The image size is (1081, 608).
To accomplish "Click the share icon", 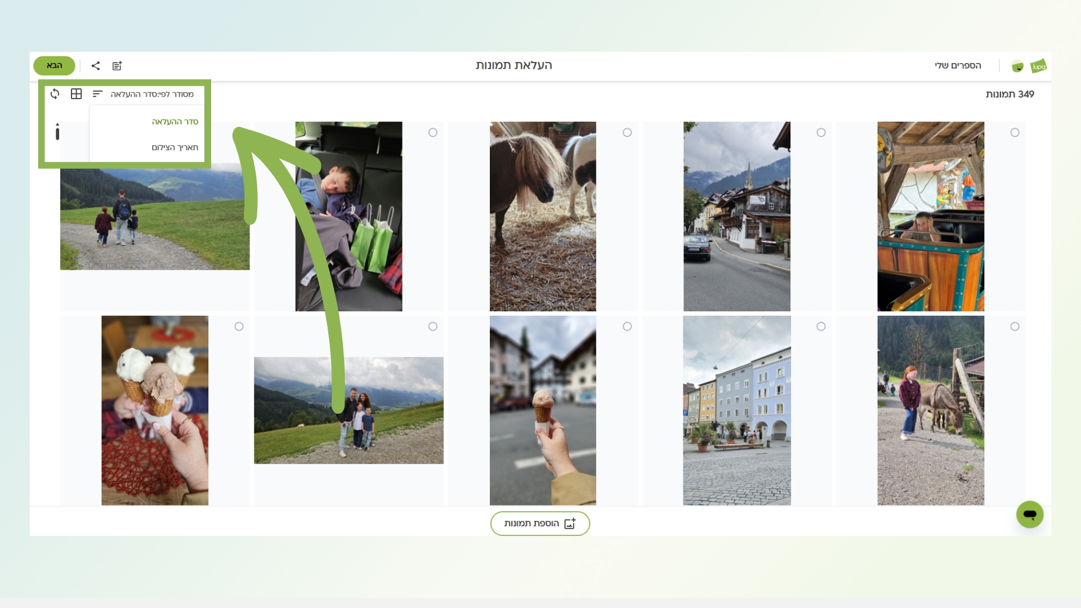I will (96, 66).
